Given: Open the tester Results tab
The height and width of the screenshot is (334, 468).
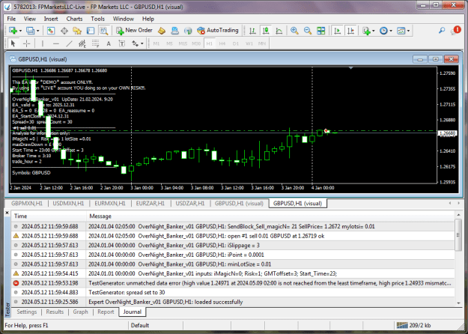Looking at the screenshot, I should point(55,312).
